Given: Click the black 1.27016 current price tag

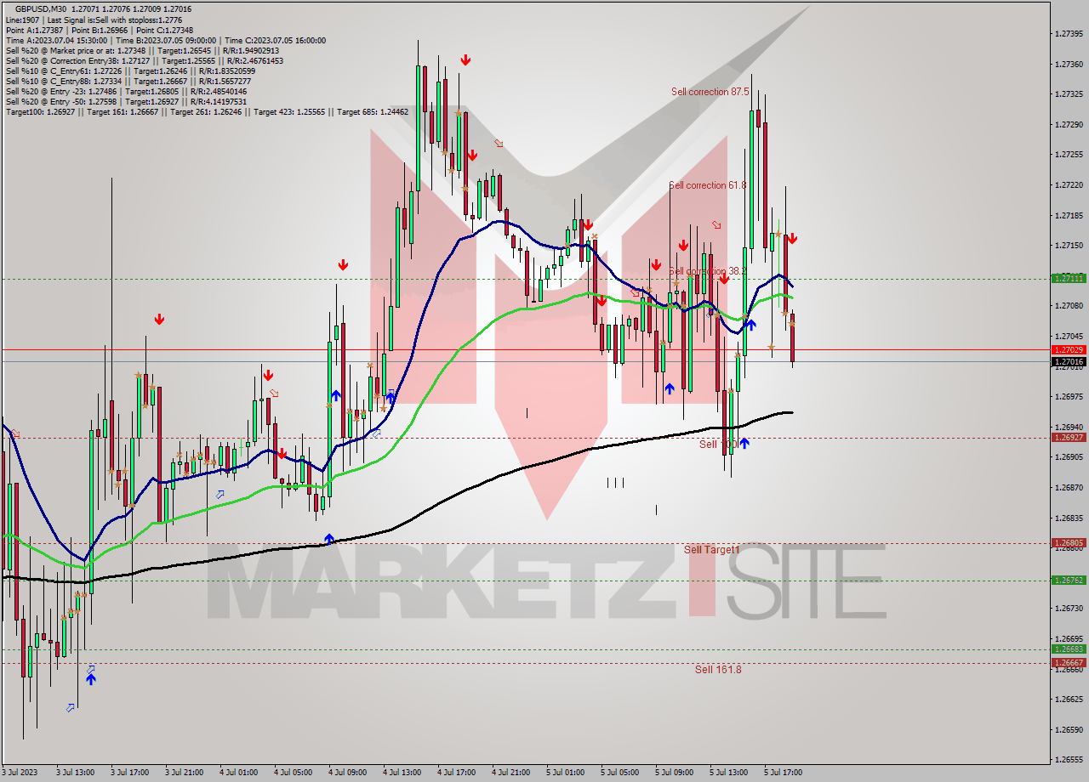Looking at the screenshot, I should [x=1069, y=361].
